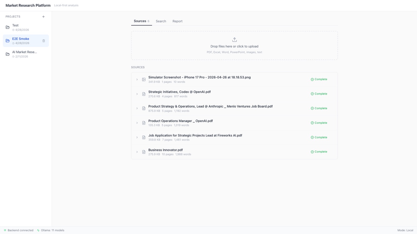This screenshot has height=234, width=417.
Task: Click the 2/11/2026 project date
Action: pos(22,57)
